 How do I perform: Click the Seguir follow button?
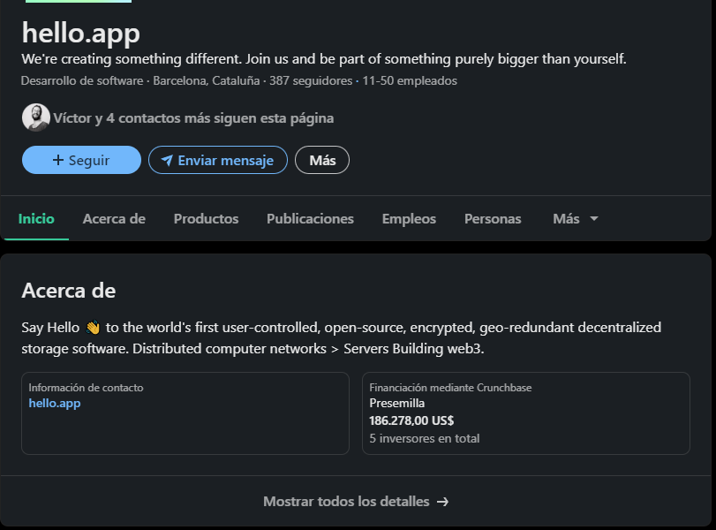81,160
